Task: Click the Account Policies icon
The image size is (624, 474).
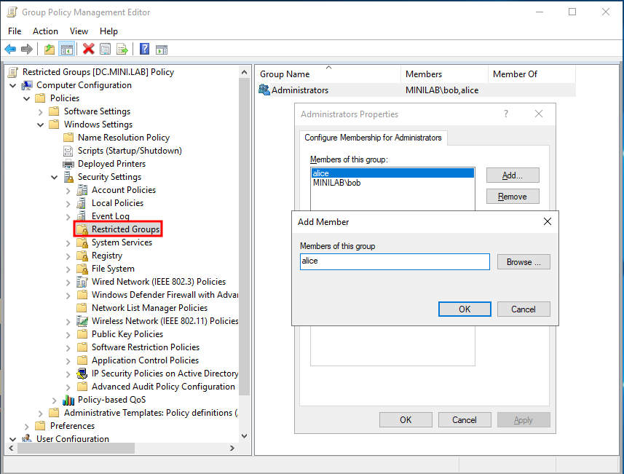Action: coord(82,190)
